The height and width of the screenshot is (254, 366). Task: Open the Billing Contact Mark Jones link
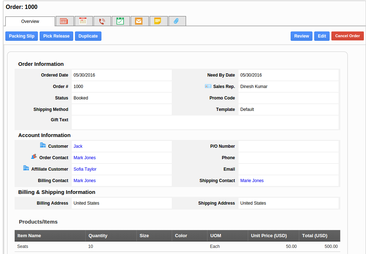(x=85, y=181)
